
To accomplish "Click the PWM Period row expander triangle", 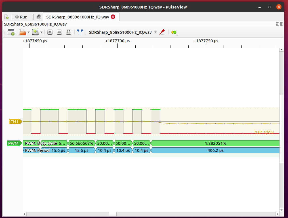I will point(23,150).
